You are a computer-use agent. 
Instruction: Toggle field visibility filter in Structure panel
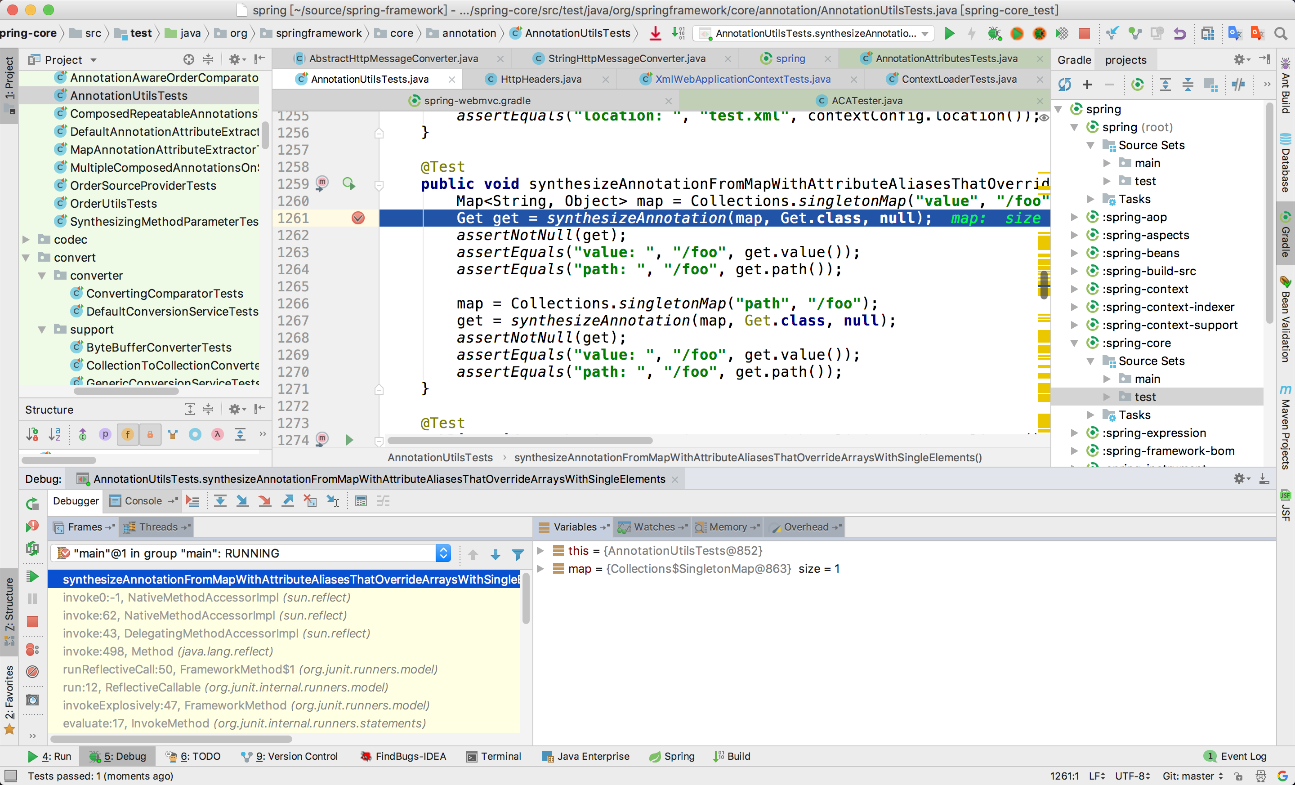(x=128, y=434)
